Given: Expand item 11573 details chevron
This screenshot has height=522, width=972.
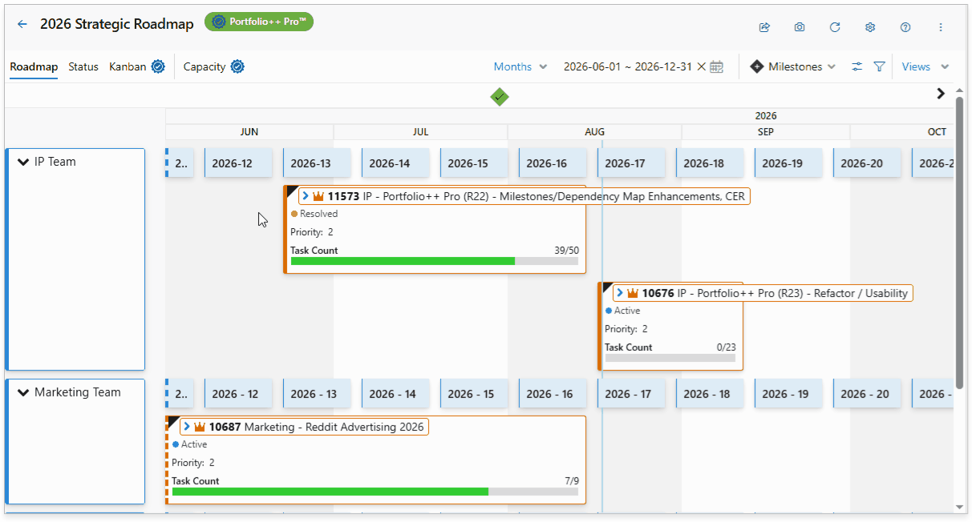Looking at the screenshot, I should click(x=306, y=195).
